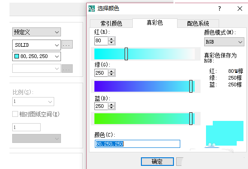Close the 选择颜色 dialog
Viewport: 248px width, 169px height.
click(x=240, y=9)
